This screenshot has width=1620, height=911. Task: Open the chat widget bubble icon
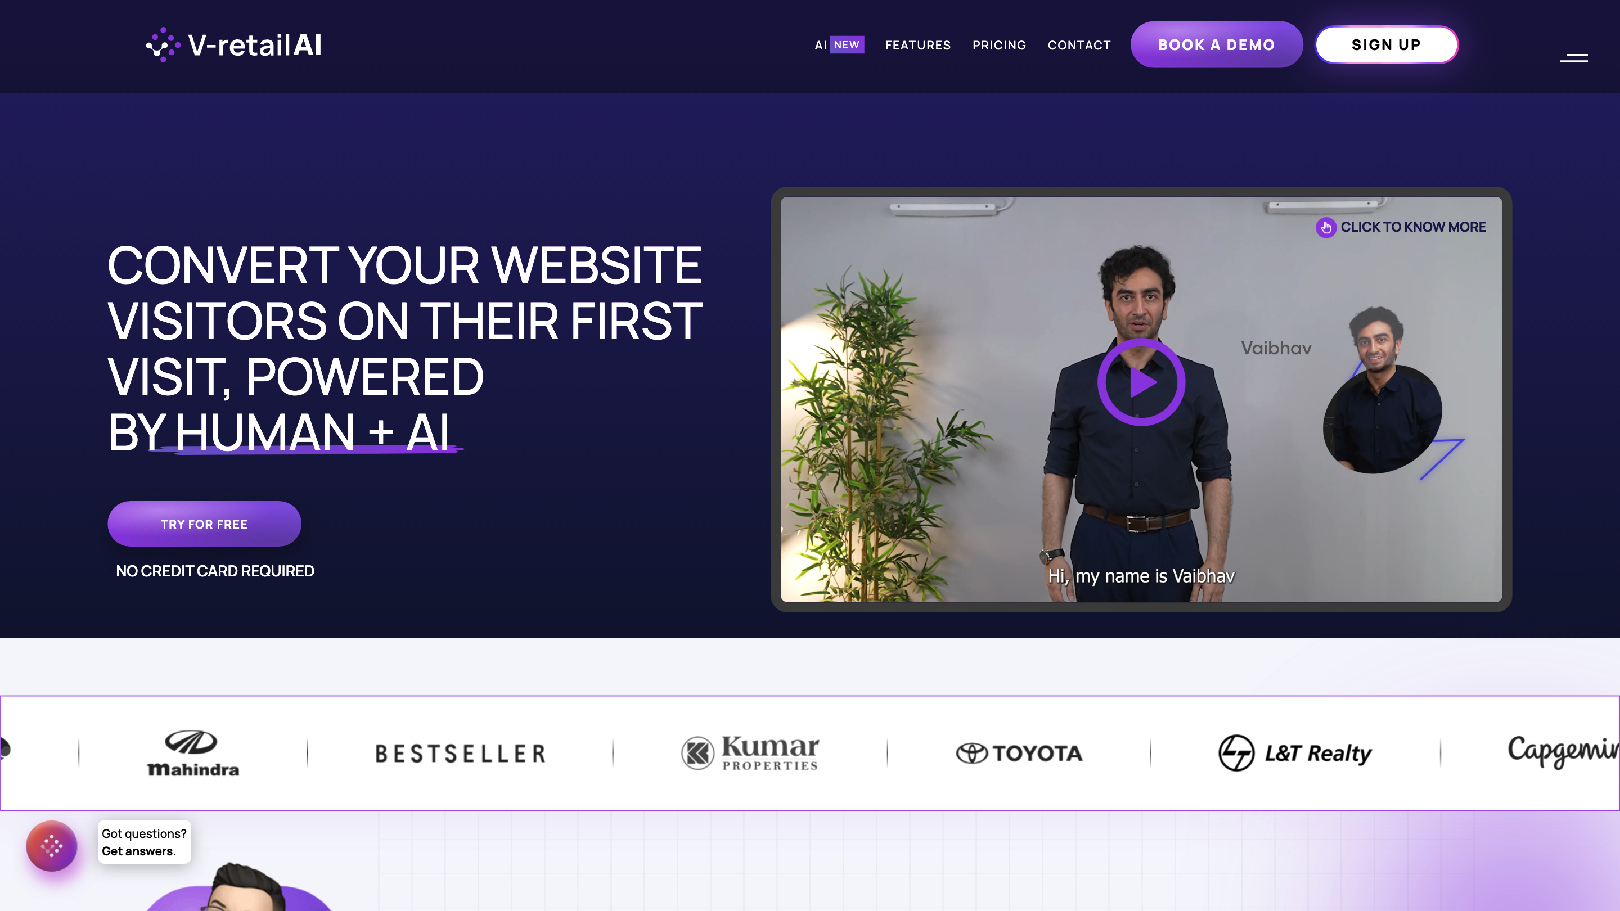52,846
